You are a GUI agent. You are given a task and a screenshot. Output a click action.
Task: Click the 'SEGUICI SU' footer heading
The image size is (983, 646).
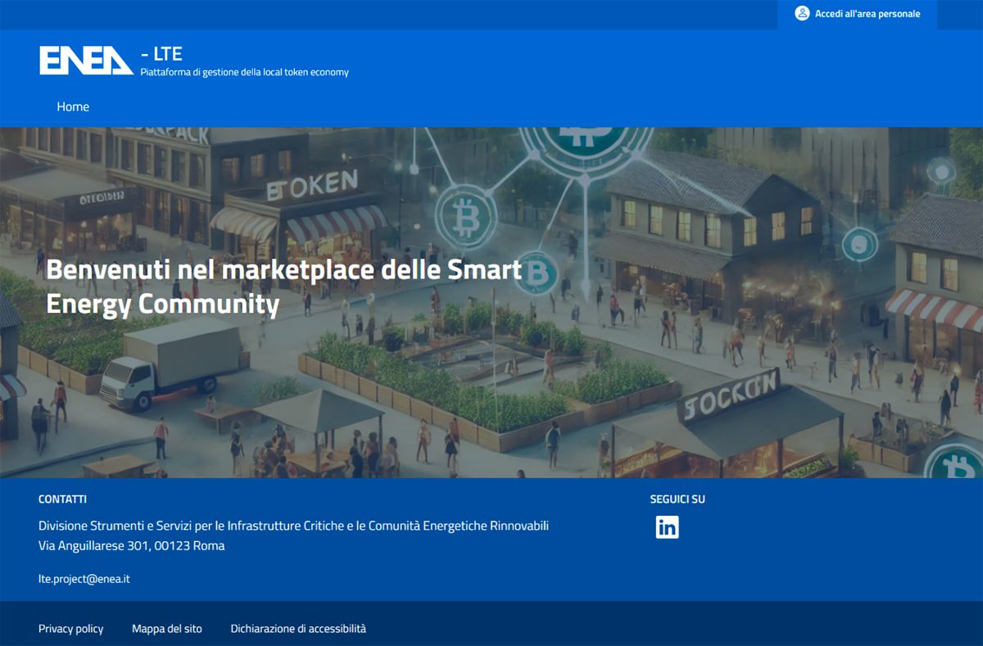click(x=677, y=499)
